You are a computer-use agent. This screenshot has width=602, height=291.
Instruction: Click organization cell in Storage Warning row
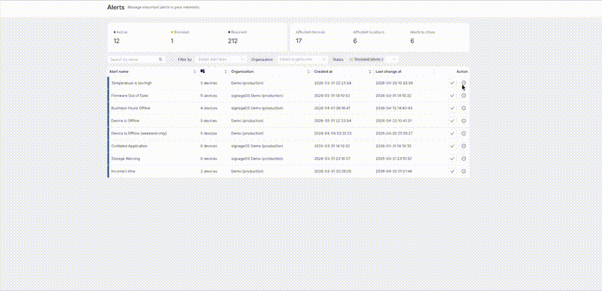257,159
